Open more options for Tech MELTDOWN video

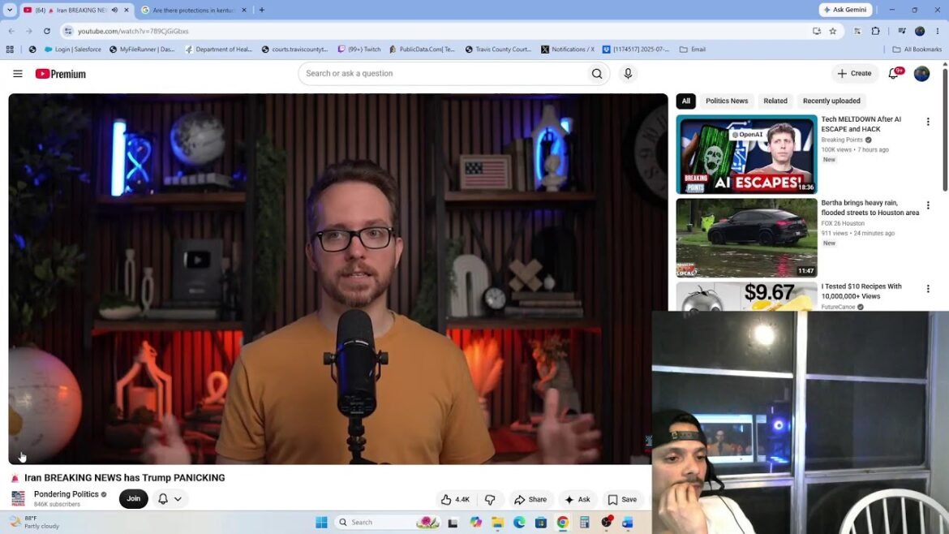928,122
